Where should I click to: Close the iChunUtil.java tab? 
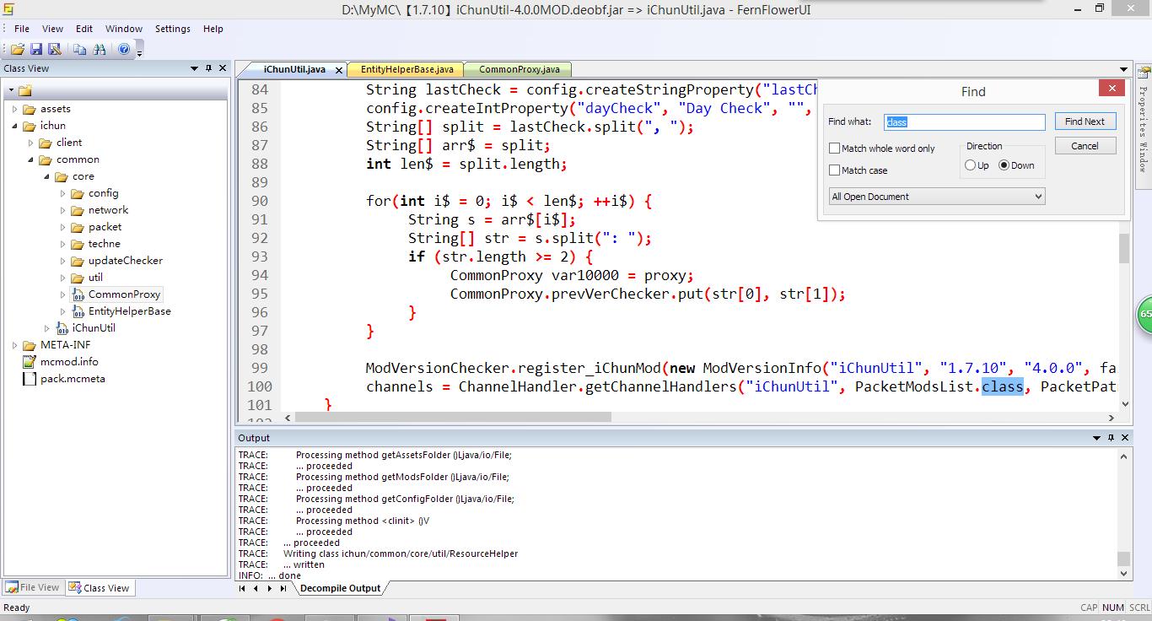point(339,70)
